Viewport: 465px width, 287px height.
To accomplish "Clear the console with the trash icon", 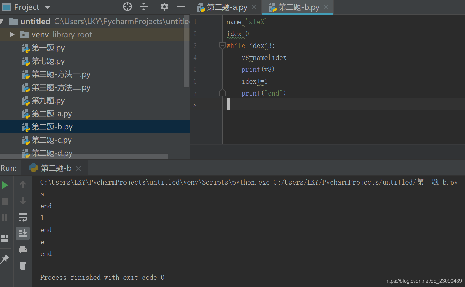I will pos(23,266).
